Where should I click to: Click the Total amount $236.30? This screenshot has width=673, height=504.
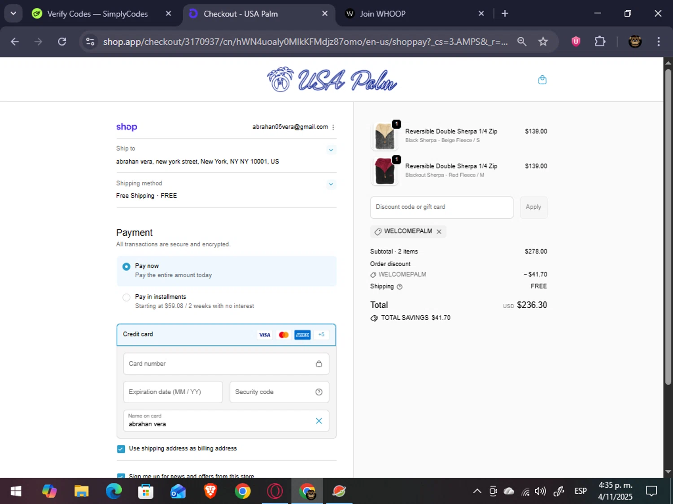tap(532, 305)
